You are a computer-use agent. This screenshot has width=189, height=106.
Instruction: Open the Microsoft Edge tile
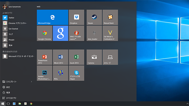(53, 17)
